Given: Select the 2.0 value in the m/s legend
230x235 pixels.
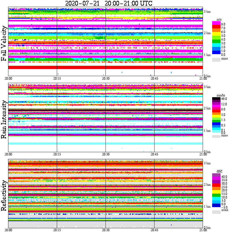Looking at the screenshot, I should (223, 47).
